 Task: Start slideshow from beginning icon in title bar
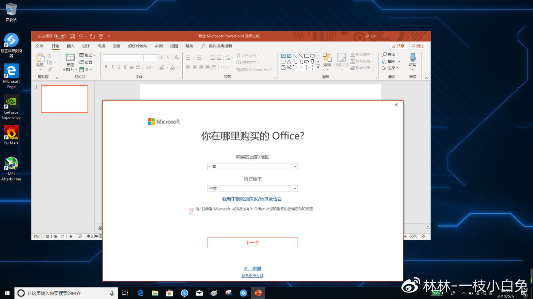pyautogui.click(x=101, y=36)
